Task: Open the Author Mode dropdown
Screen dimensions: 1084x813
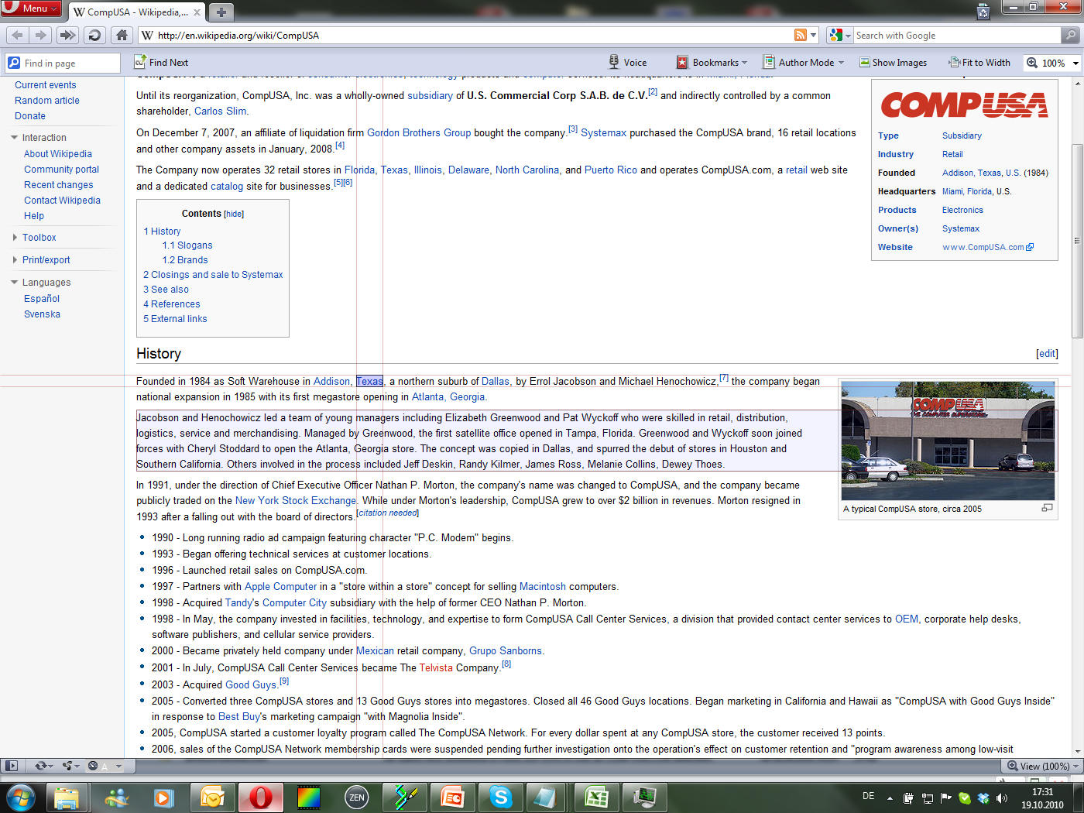Action: pyautogui.click(x=804, y=63)
